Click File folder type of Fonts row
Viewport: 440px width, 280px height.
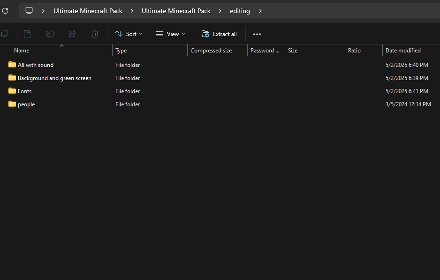pyautogui.click(x=128, y=91)
